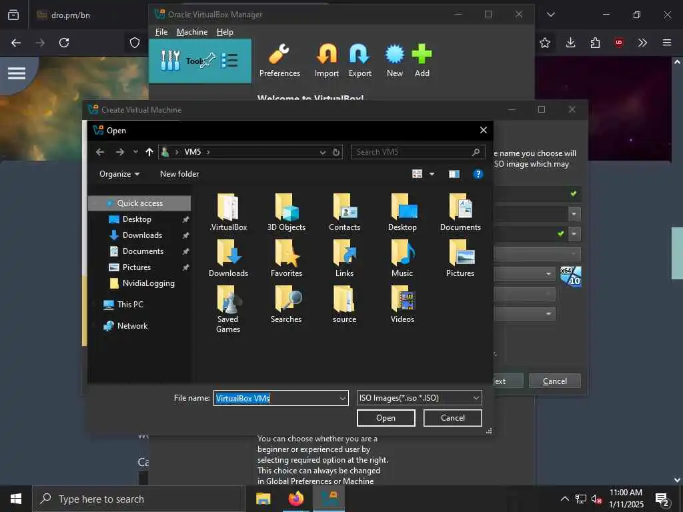Navigate back in Open dialog
Screen dimensions: 683x512
[x=100, y=152]
